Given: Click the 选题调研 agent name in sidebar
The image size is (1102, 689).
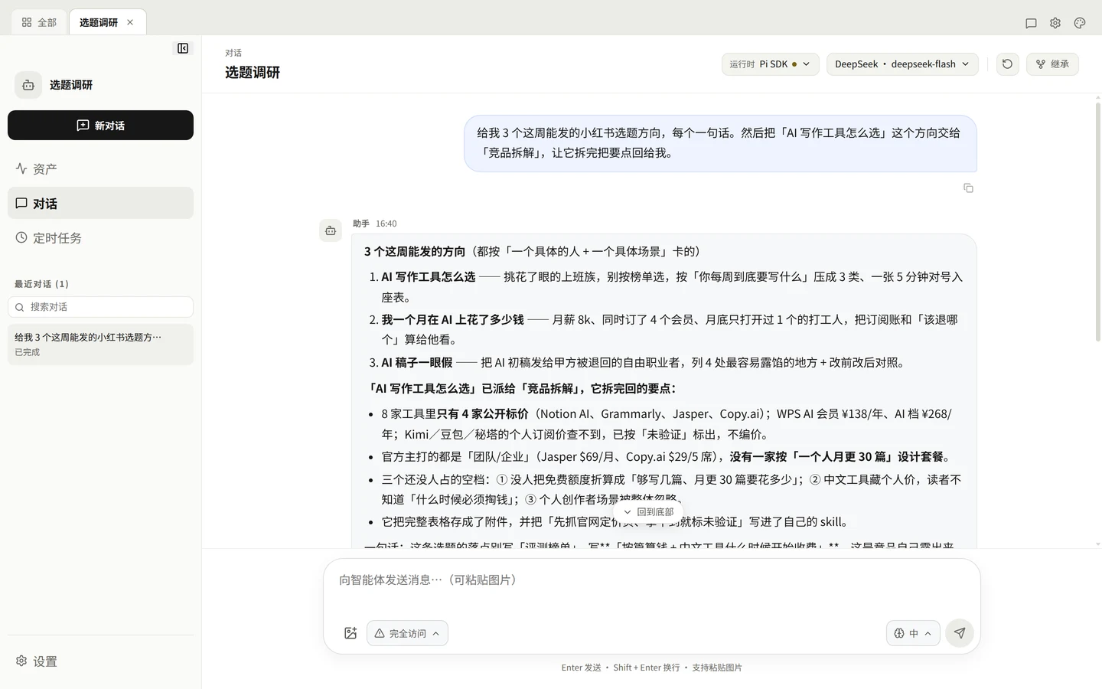Looking at the screenshot, I should 71,85.
